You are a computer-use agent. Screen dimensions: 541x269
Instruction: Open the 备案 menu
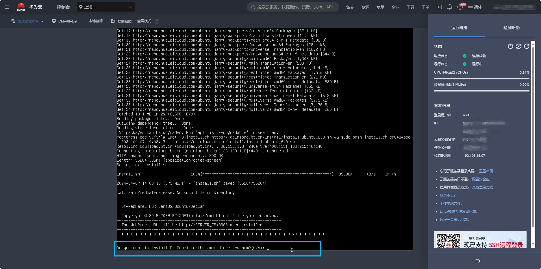point(350,7)
